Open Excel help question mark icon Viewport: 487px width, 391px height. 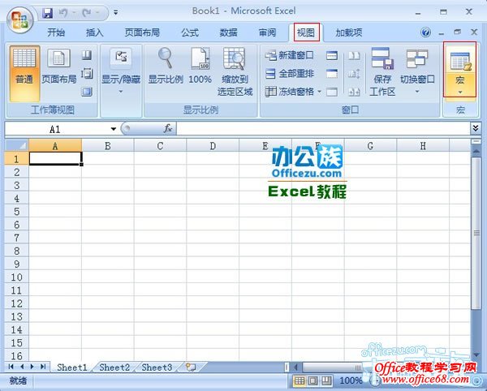pyautogui.click(x=425, y=32)
